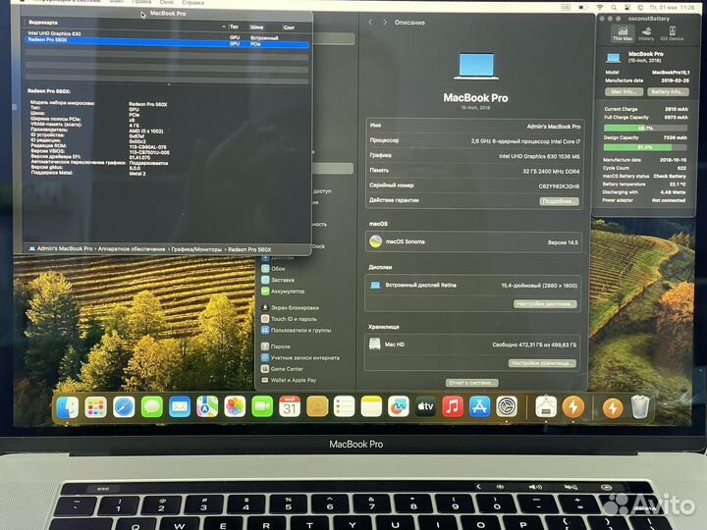Click Графика/Мониторы in the path bar

[196, 249]
